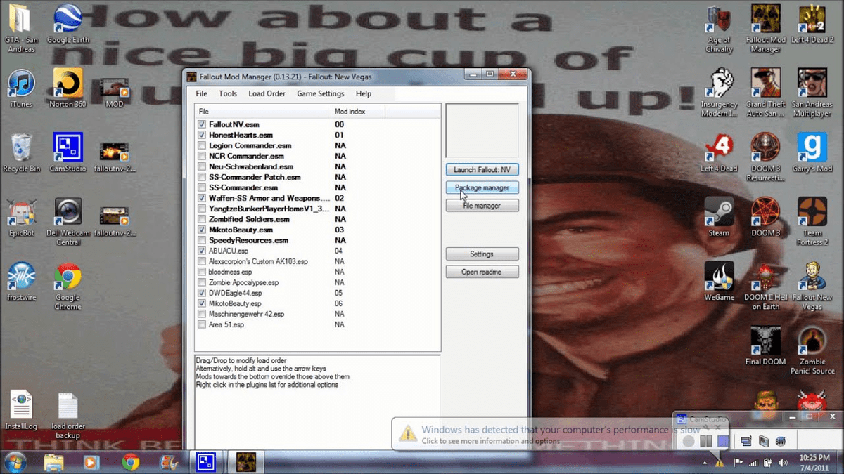Open the Steam desktop shortcut
Image resolution: width=844 pixels, height=474 pixels.
(x=719, y=212)
